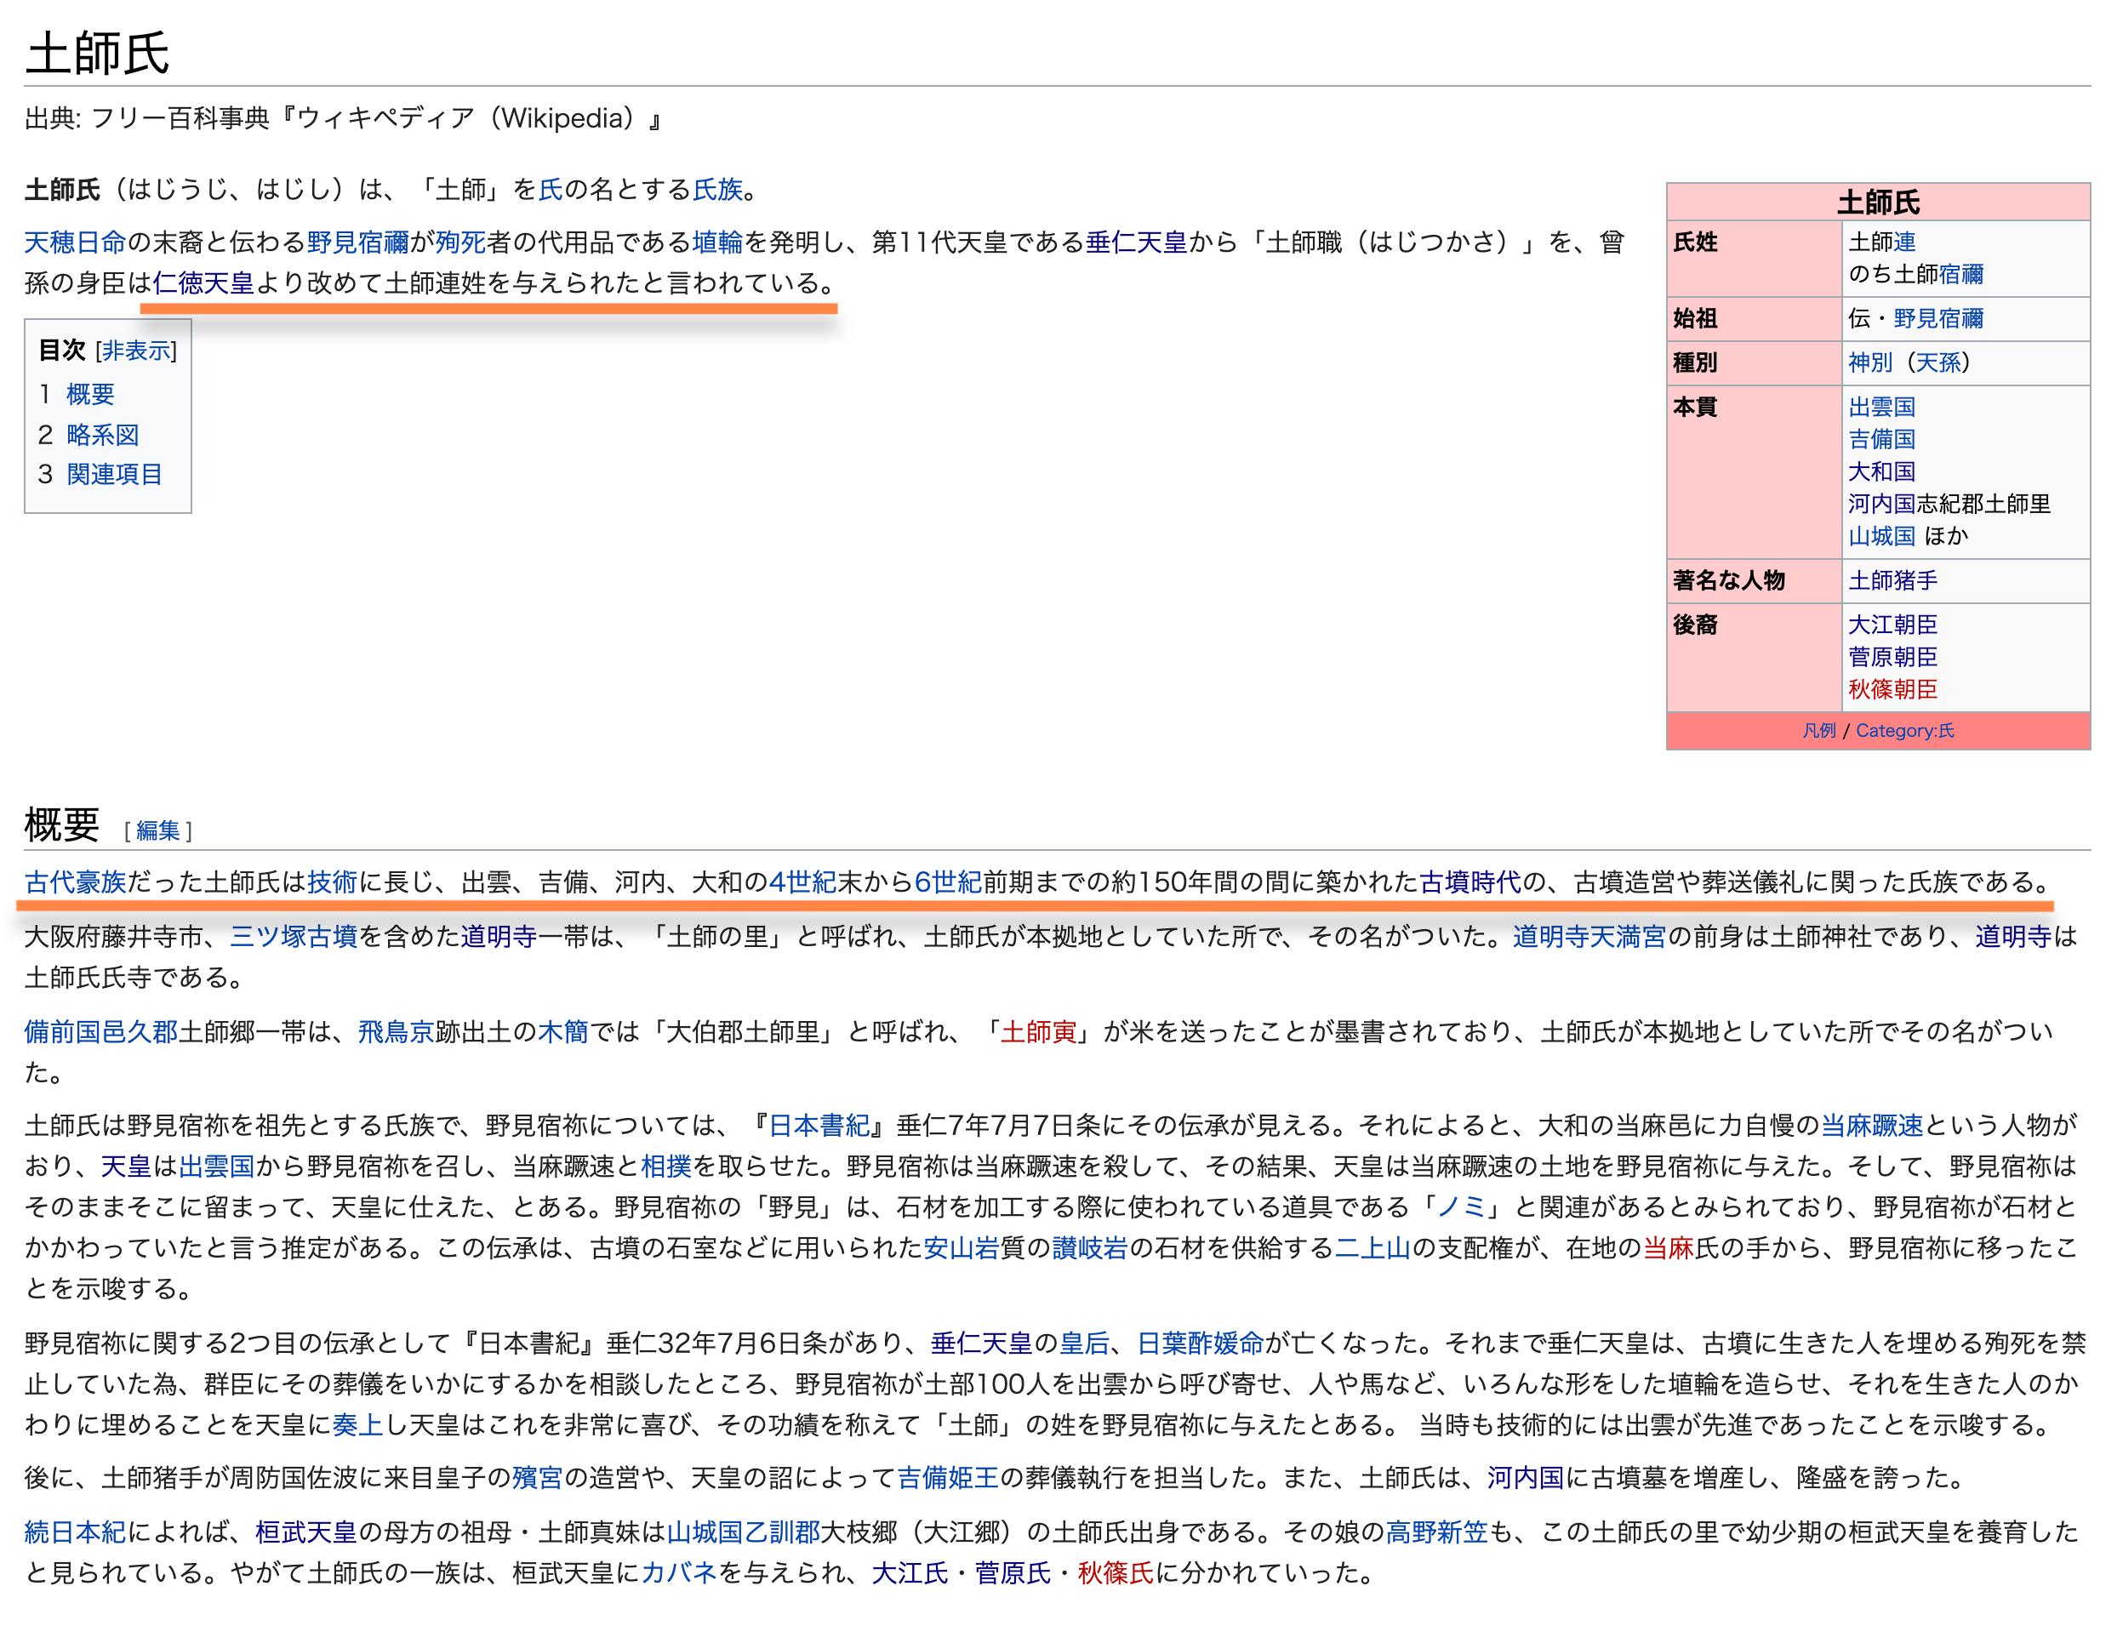Open the 相撲 link
The image size is (2123, 1626).
(x=667, y=1167)
